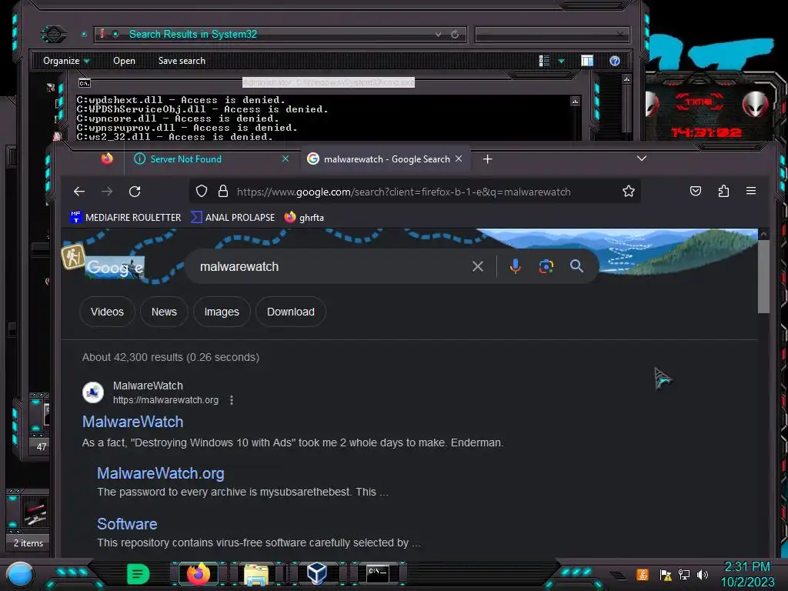This screenshot has height=591, width=788.
Task: Focus the Google search text field
Action: click(x=332, y=266)
